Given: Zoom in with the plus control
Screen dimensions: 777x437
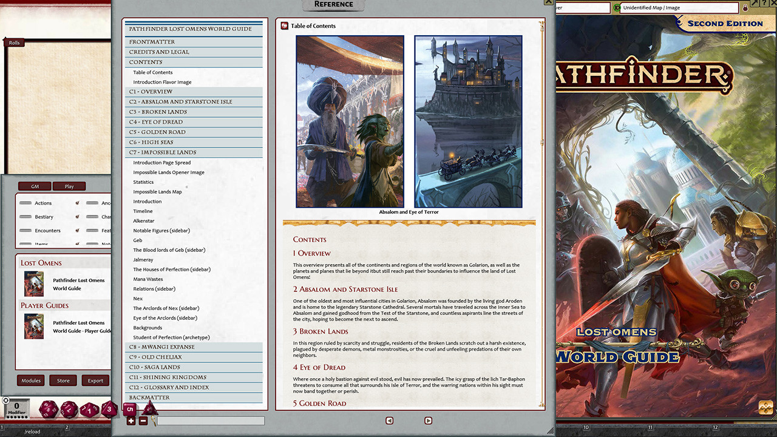Looking at the screenshot, I should click(x=131, y=421).
